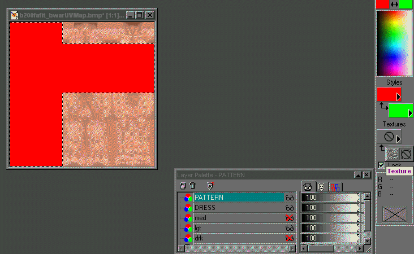Open the background green style flyout arrow
This screenshot has width=414, height=254.
click(409, 113)
